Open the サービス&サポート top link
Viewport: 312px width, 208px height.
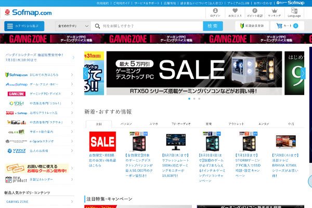[x=147, y=3]
